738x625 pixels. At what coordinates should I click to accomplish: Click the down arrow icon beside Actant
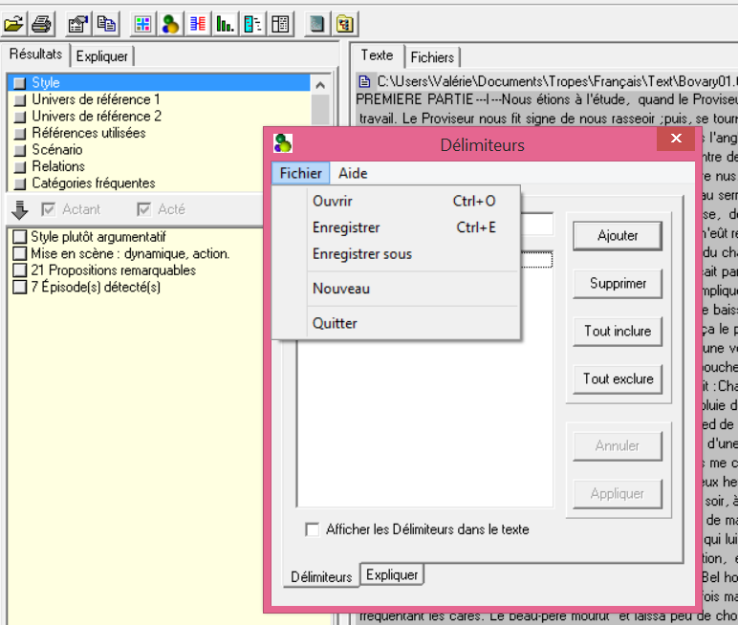click(20, 209)
